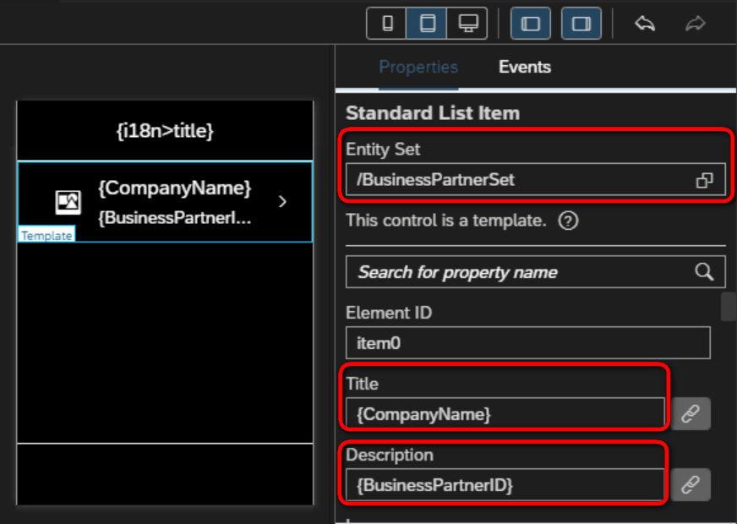This screenshot has width=737, height=524.
Task: Redo the last undone change
Action: (x=696, y=23)
